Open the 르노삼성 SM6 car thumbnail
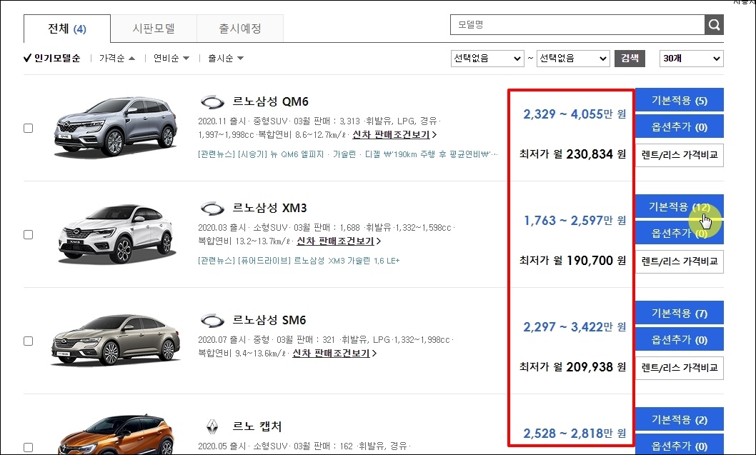756x455 pixels. [x=116, y=340]
